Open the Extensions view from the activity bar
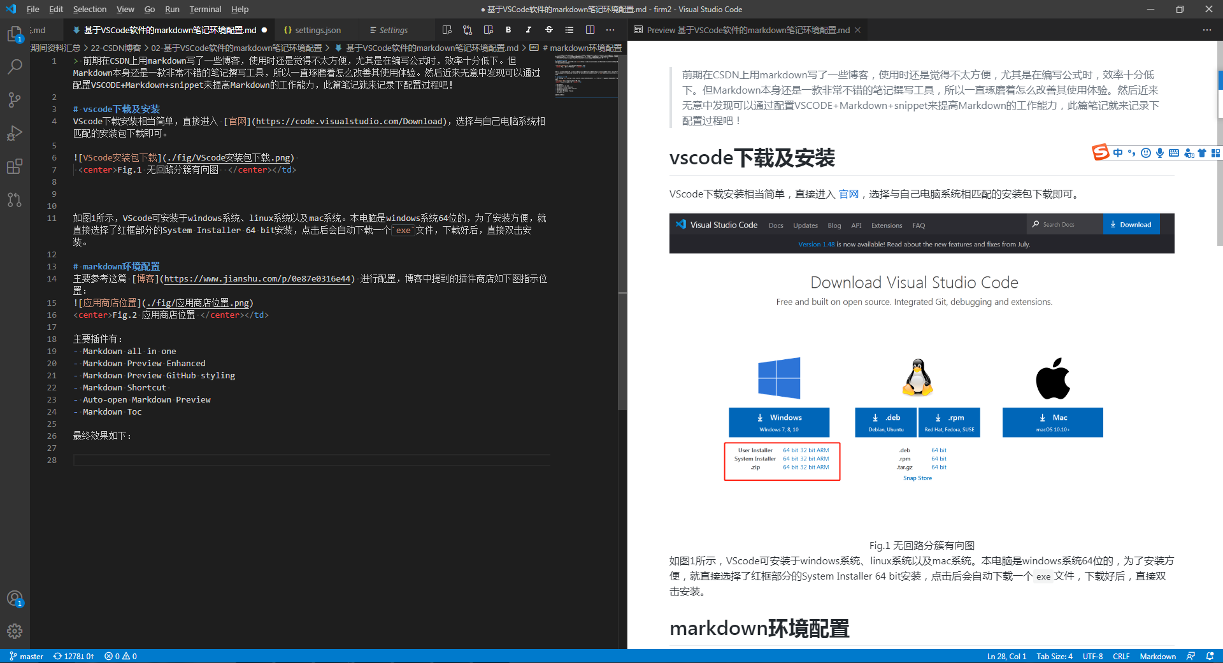 pos(15,166)
